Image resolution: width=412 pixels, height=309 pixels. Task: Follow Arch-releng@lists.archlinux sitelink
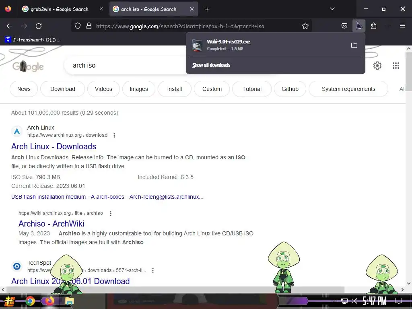tap(166, 197)
